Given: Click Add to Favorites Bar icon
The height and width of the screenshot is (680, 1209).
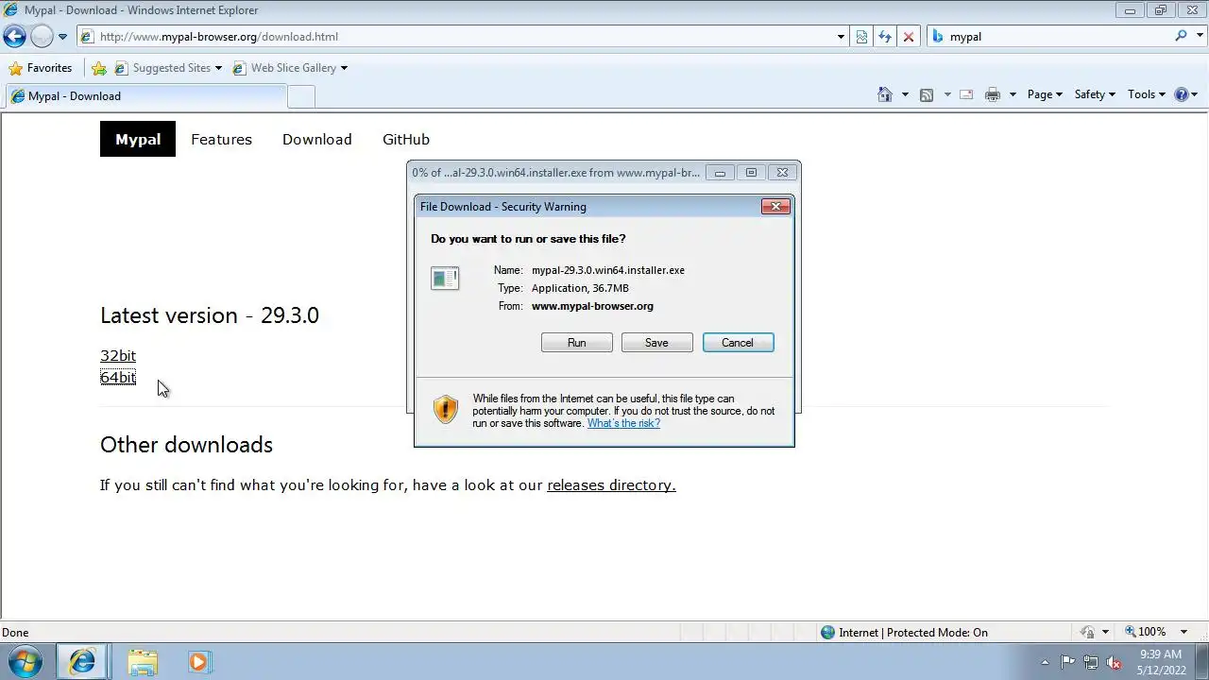Looking at the screenshot, I should tap(99, 68).
